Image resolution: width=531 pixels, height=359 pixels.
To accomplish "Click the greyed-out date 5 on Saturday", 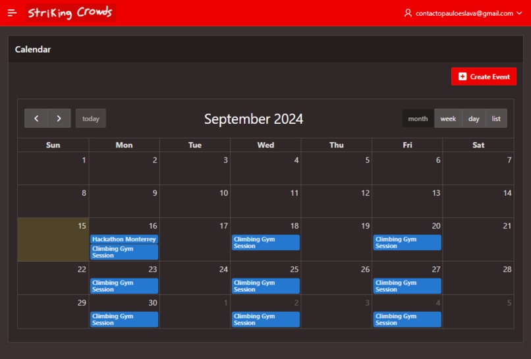I will (x=509, y=303).
